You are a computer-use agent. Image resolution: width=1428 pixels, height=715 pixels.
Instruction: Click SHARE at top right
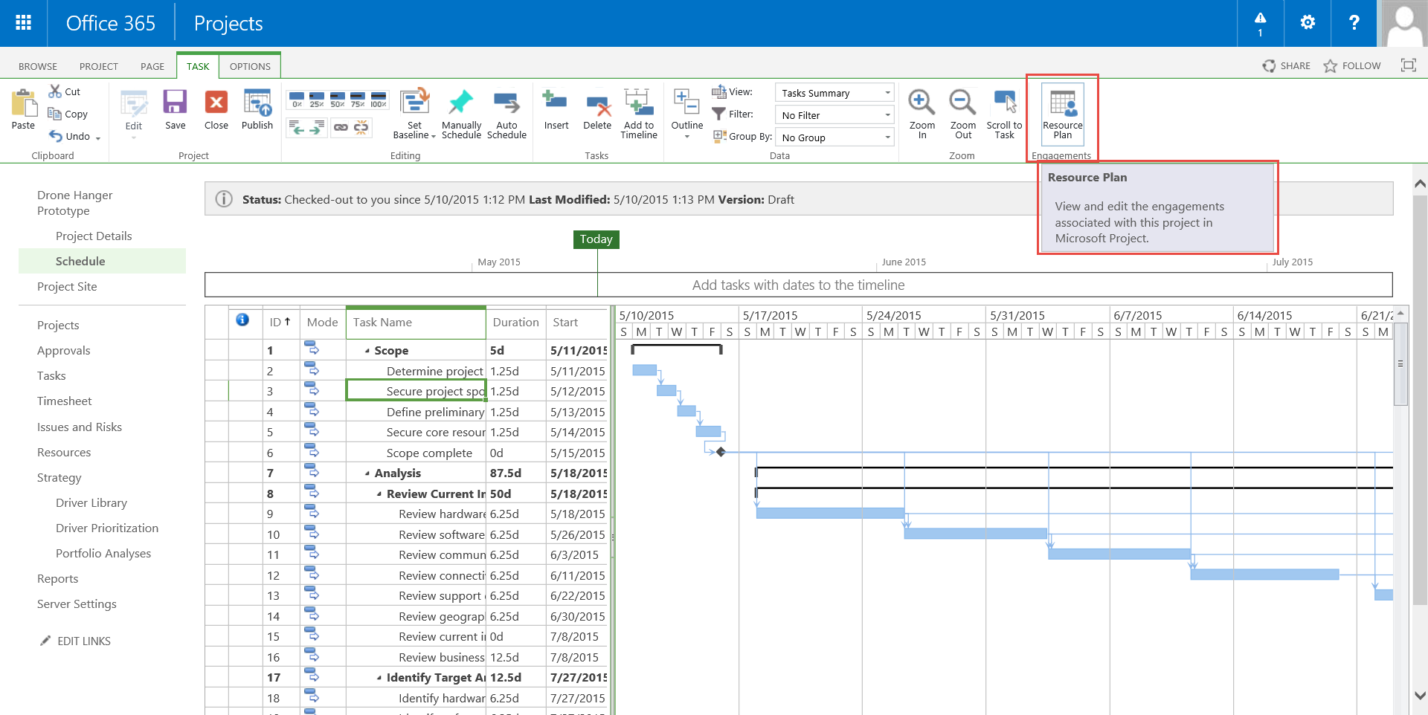[1287, 66]
